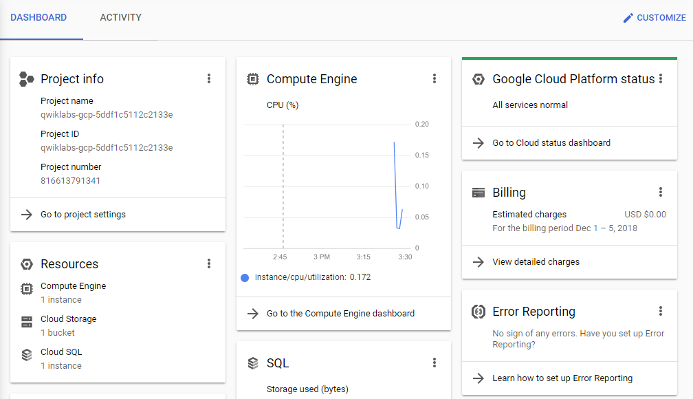Click the Google Cloud Platform status icon
The image size is (693, 399).
pyautogui.click(x=478, y=79)
